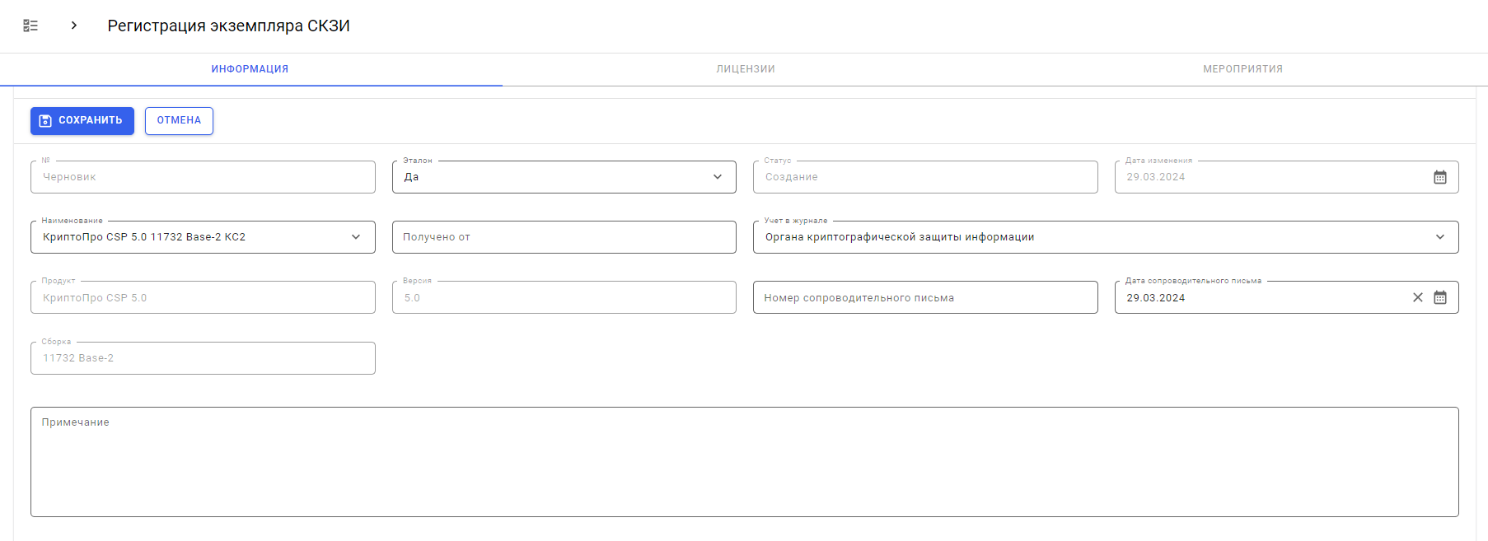Click the Сборка field with 11732 Base-2
Screen dimensions: 1488x541
click(203, 358)
